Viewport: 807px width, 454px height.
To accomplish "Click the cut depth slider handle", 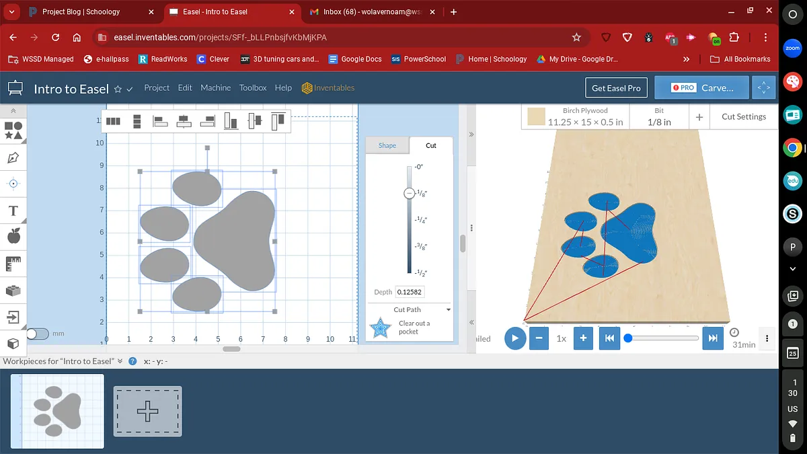I will (409, 194).
